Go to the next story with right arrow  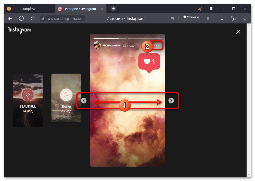pos(171,101)
